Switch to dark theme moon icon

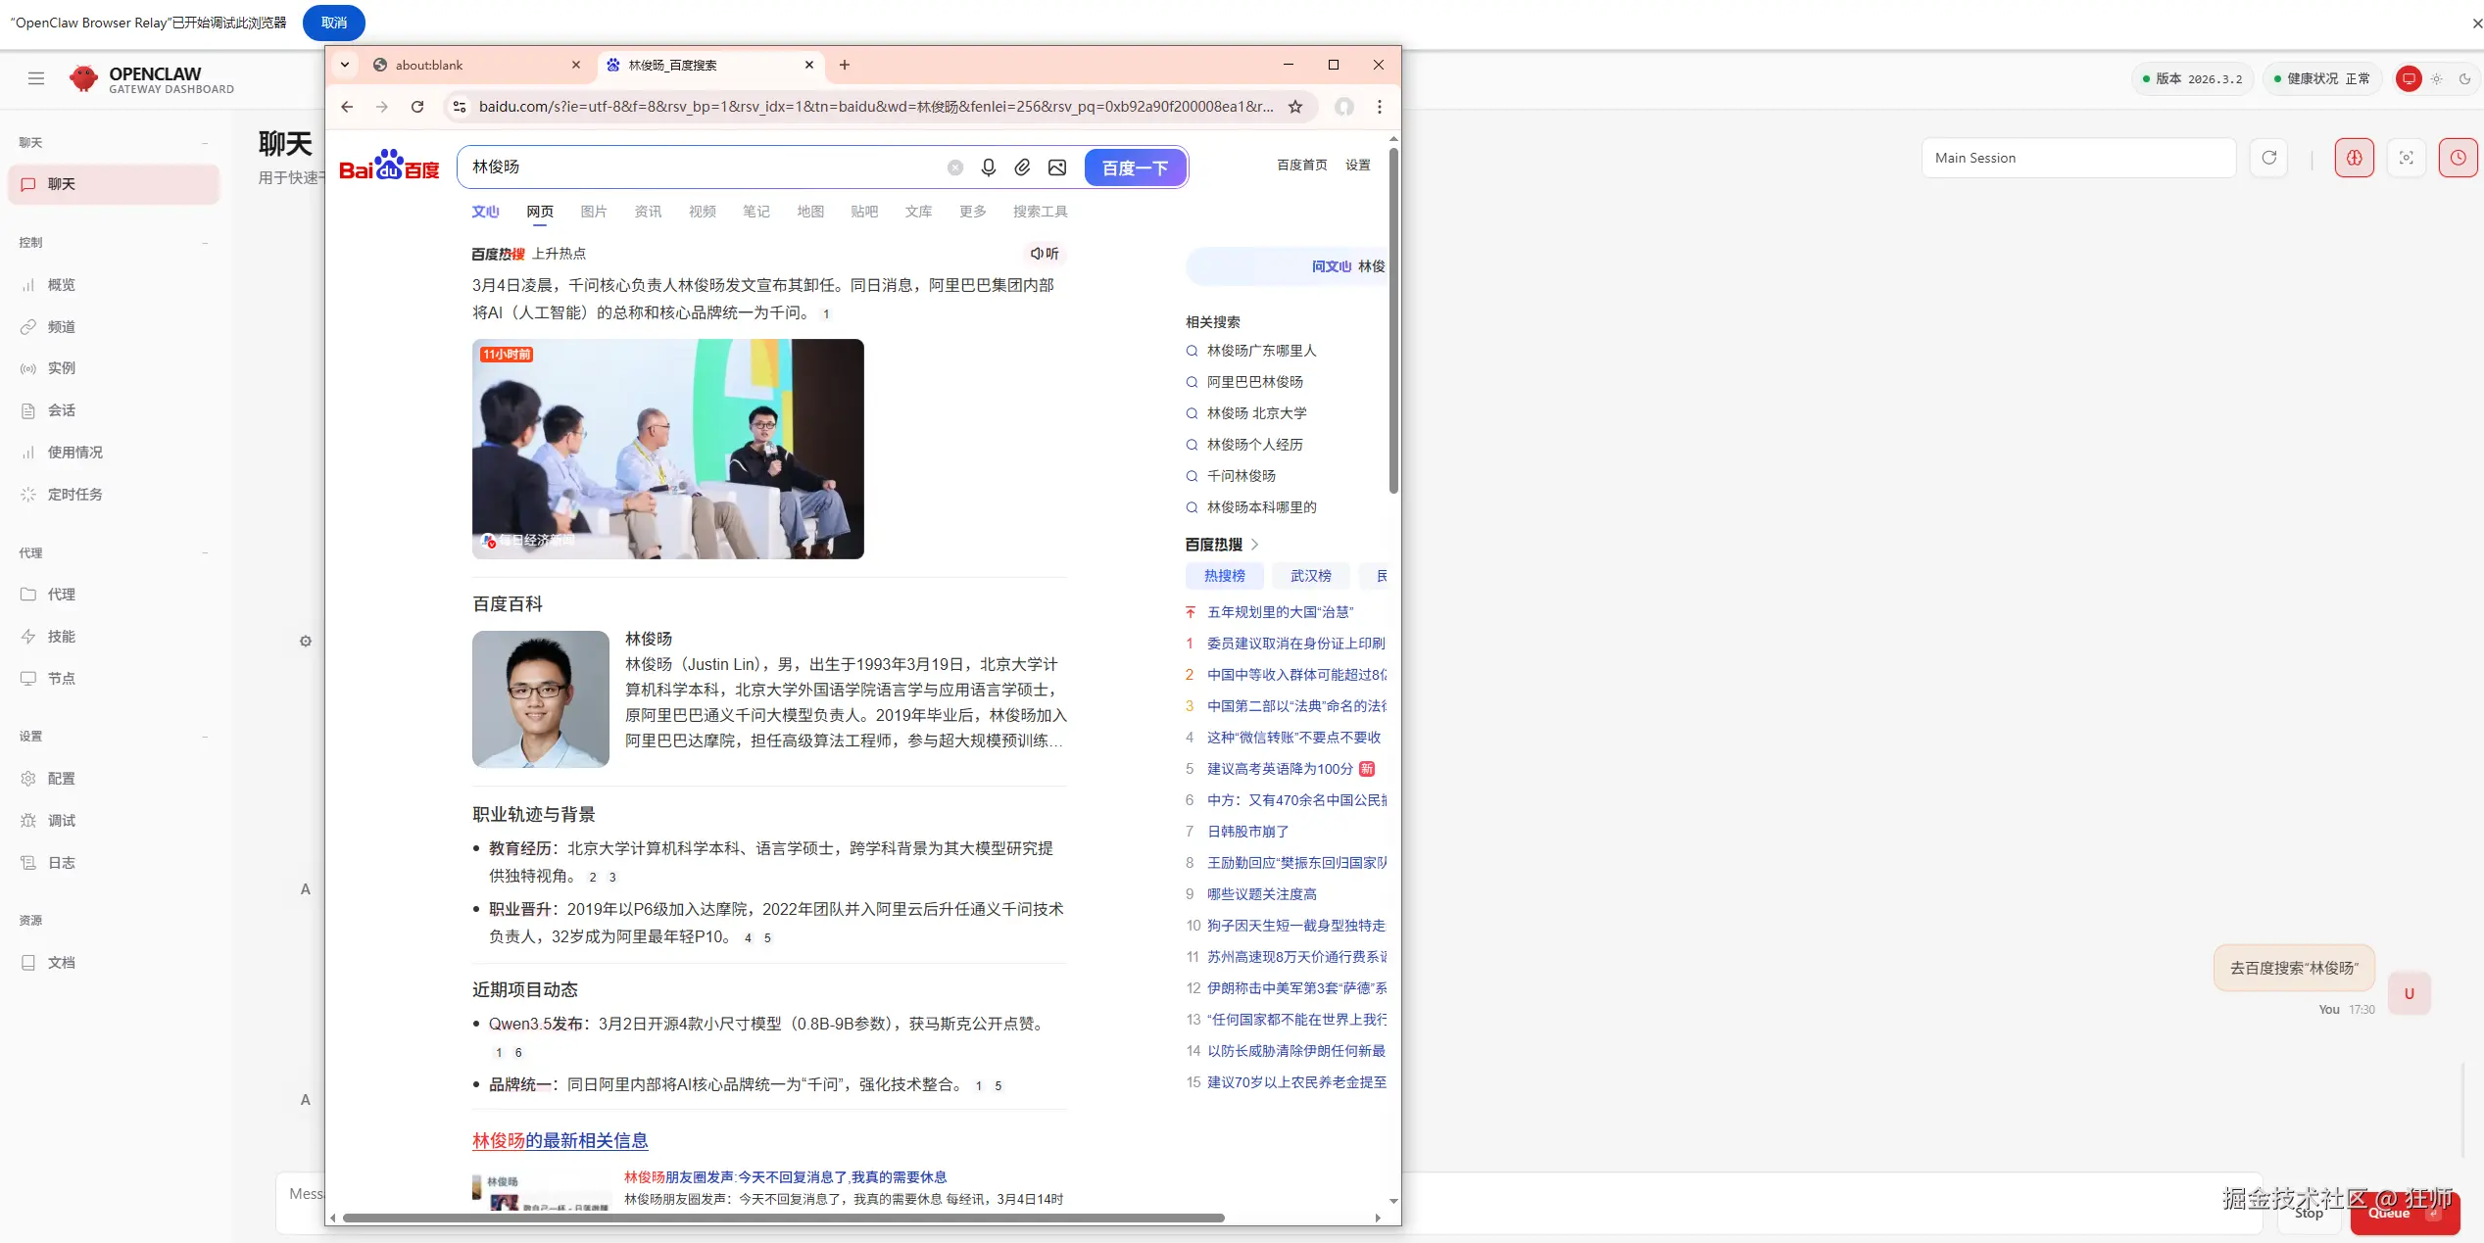[x=2465, y=78]
